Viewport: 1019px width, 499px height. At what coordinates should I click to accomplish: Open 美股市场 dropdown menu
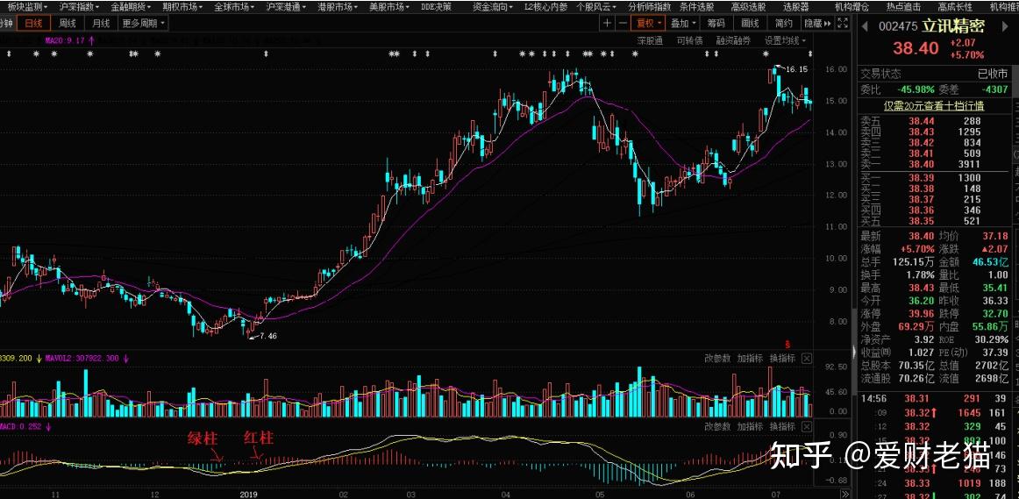(x=390, y=7)
